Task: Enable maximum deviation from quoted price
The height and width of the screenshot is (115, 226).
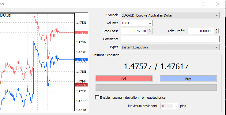Action: click(x=97, y=98)
